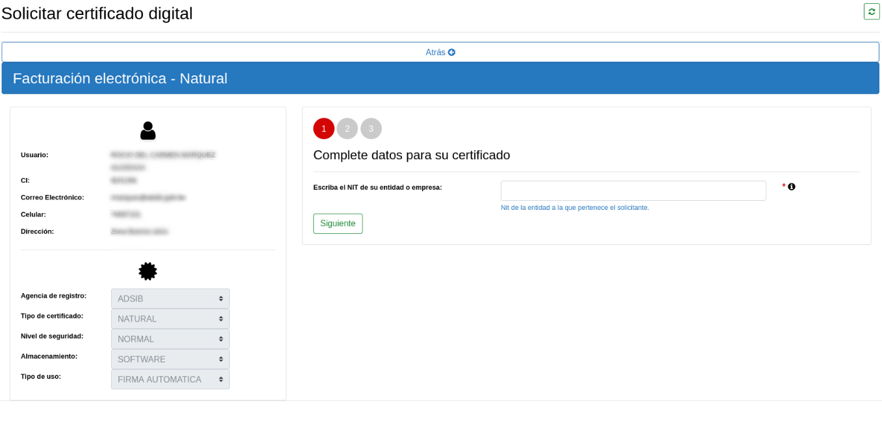This screenshot has height=423, width=882.
Task: Click the NIT helper text below field
Action: (575, 208)
